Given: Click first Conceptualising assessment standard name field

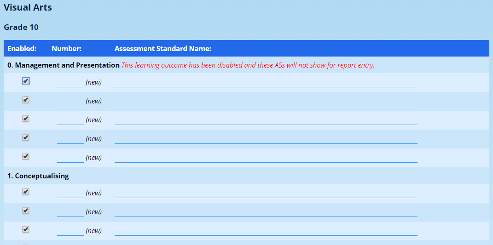Looking at the screenshot, I should click(x=266, y=193).
